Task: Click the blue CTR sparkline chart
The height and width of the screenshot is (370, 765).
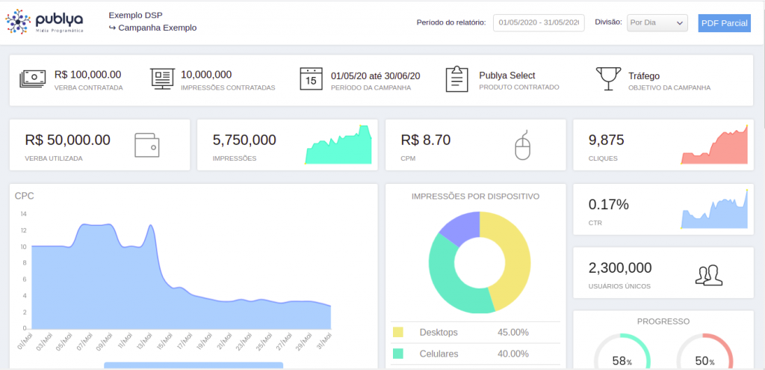Action: [714, 215]
